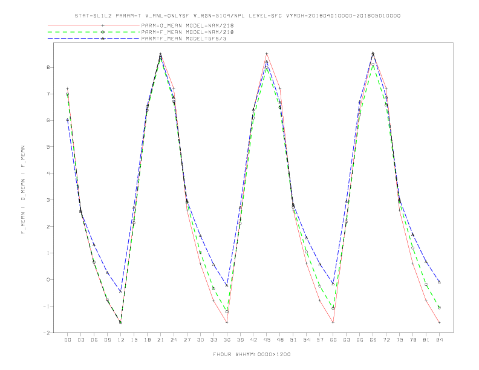Click x-axis tick label 24

tap(174, 340)
